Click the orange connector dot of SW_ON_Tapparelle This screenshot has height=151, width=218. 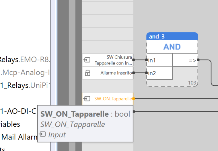click(133, 99)
